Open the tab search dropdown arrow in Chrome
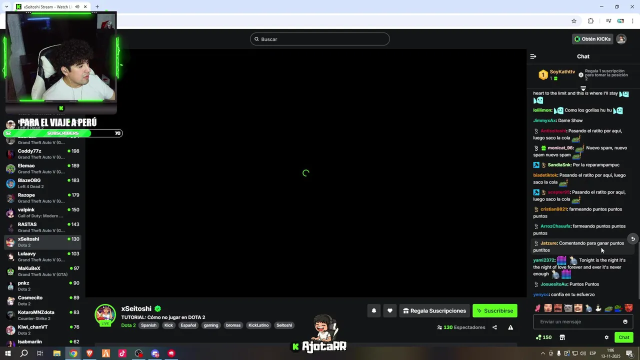Screen dimensions: 640x360 [6, 6]
